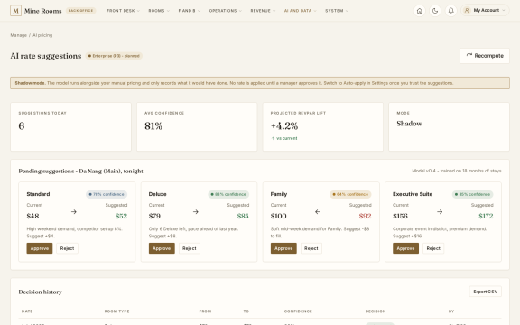520x325 pixels.
Task: Click the Manage breadcrumb link
Action: click(x=19, y=35)
